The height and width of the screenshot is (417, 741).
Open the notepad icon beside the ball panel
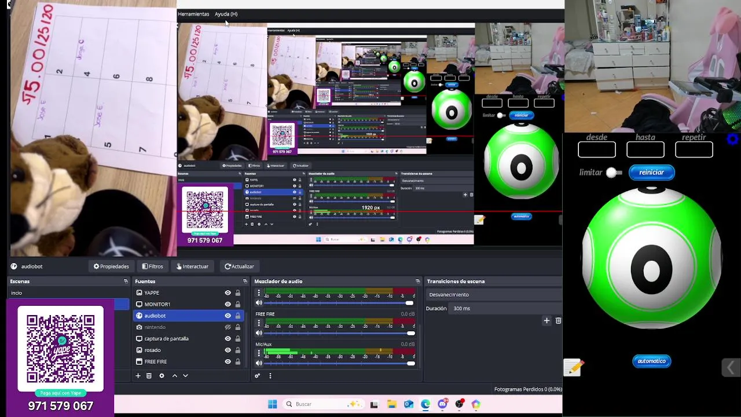(x=573, y=367)
